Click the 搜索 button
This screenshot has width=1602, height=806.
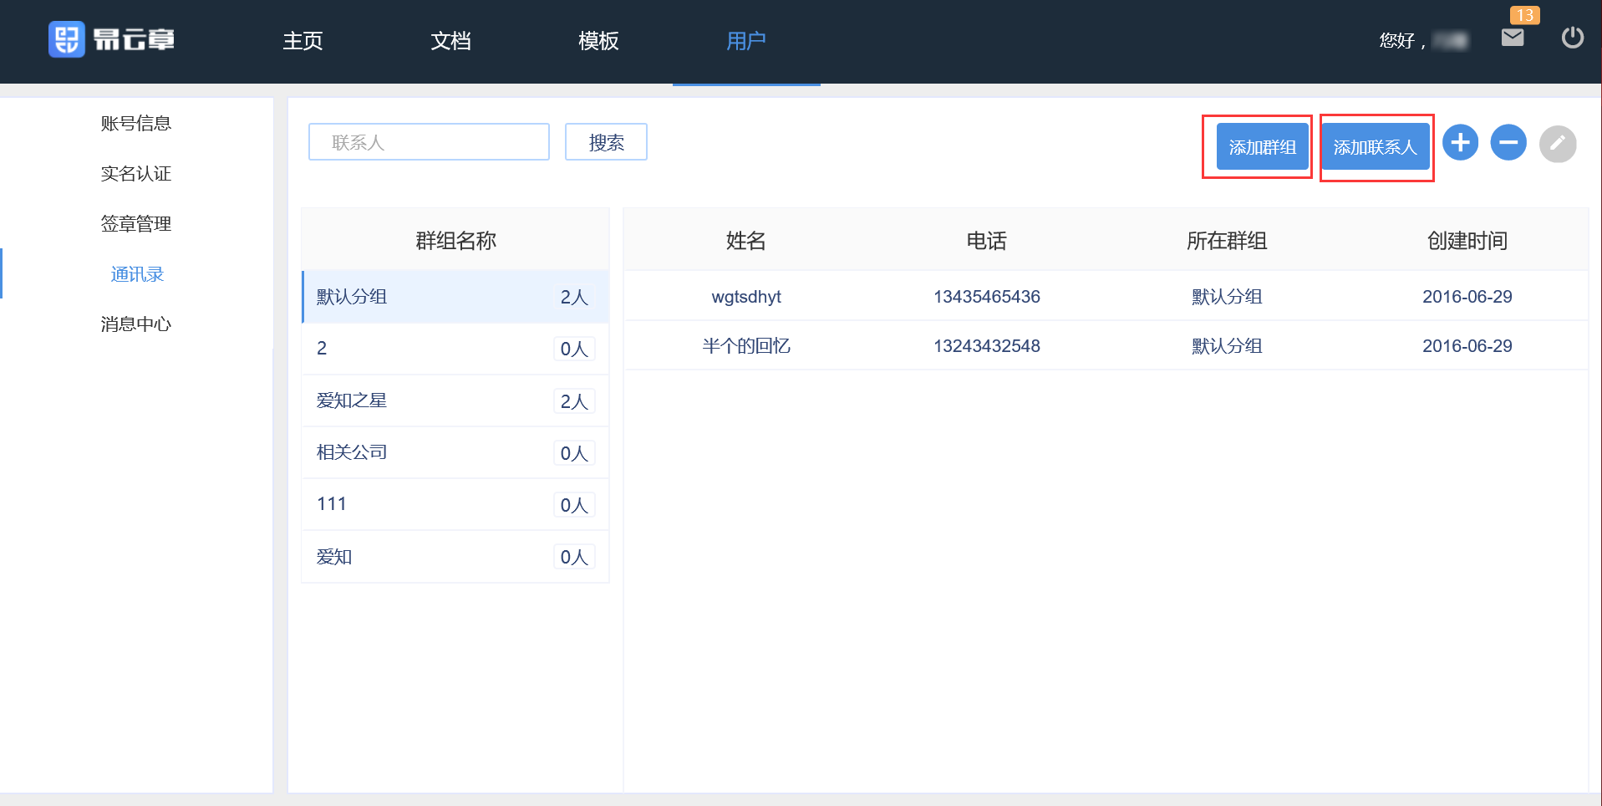tap(606, 142)
